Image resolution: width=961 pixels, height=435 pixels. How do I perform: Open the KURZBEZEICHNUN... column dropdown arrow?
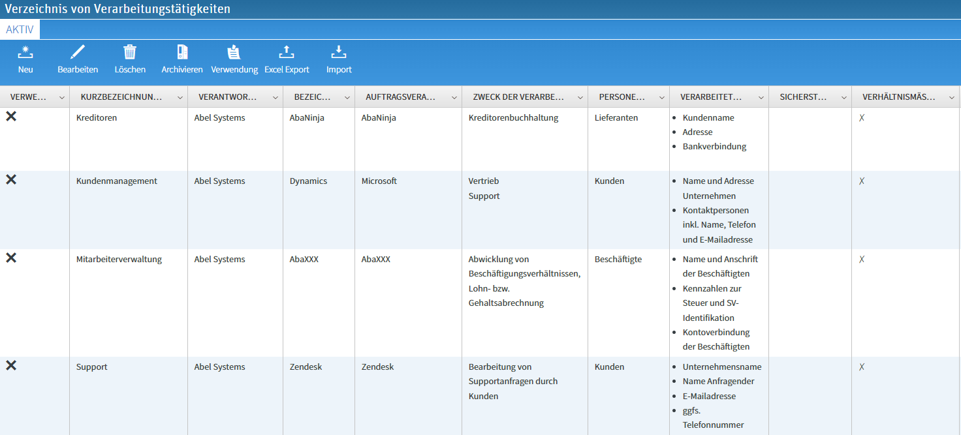point(180,97)
